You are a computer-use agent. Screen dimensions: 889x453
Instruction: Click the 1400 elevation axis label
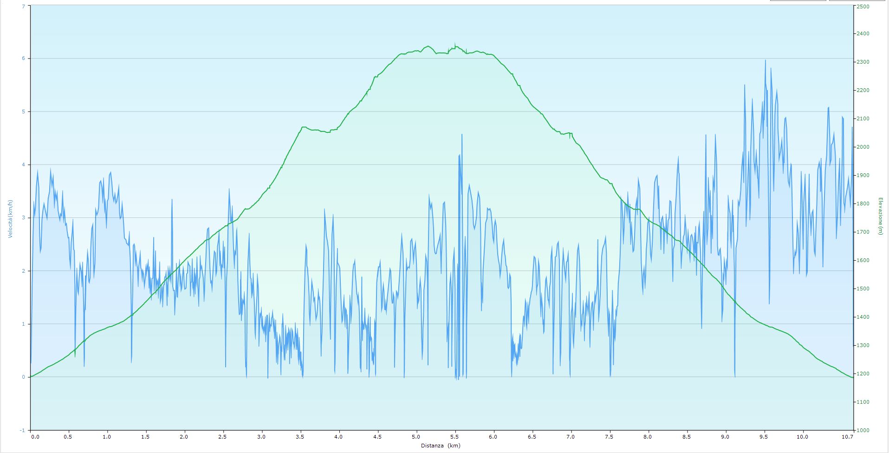pyautogui.click(x=863, y=317)
